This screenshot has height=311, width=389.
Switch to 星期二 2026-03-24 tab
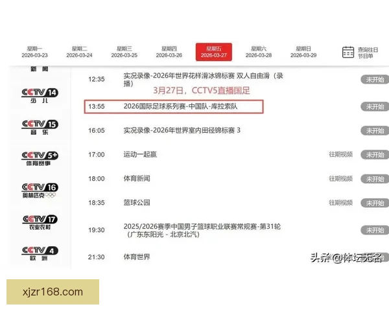79,52
